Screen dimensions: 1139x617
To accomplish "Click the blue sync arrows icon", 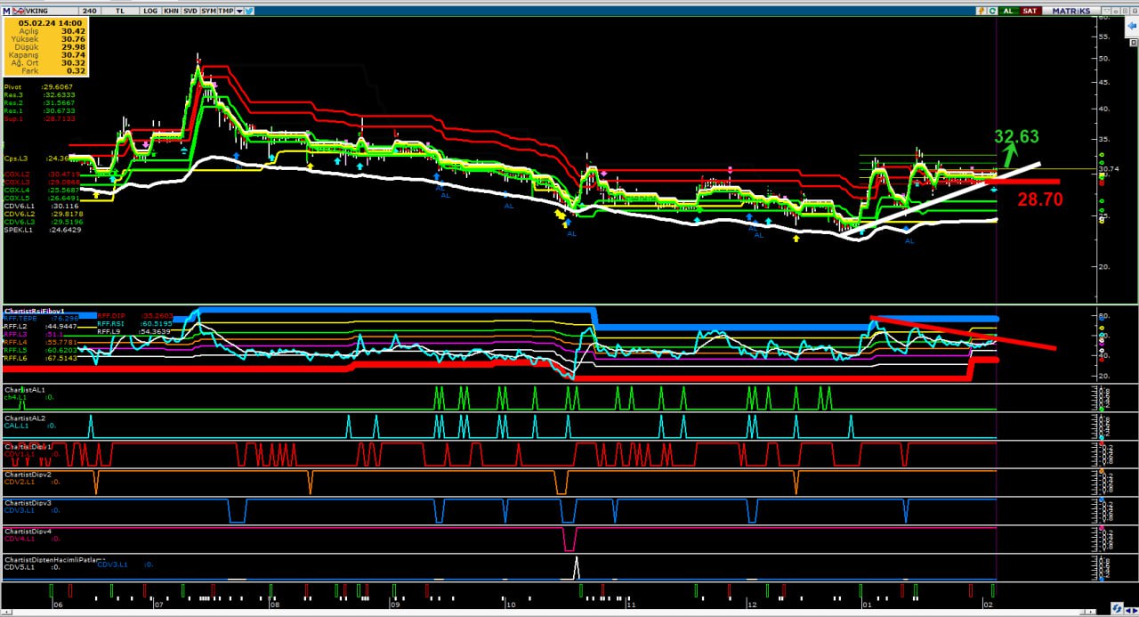I will tap(1116, 609).
